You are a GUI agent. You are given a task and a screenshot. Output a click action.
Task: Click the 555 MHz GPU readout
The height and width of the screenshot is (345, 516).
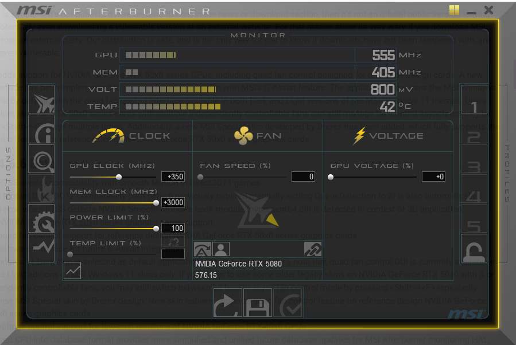click(383, 55)
